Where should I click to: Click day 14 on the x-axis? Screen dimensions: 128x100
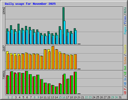56,97
